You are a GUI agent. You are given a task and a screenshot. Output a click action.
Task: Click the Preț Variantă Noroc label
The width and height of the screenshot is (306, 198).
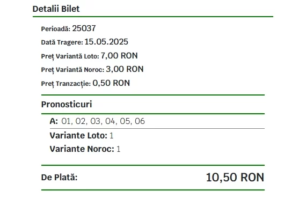(72, 70)
